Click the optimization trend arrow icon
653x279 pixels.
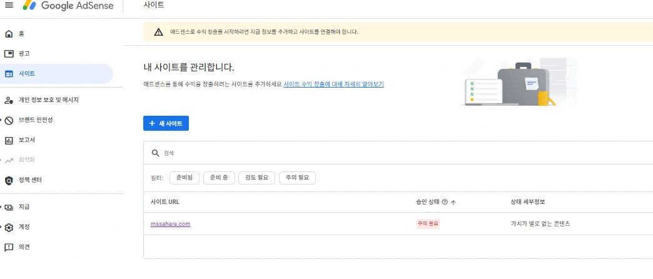coord(9,160)
